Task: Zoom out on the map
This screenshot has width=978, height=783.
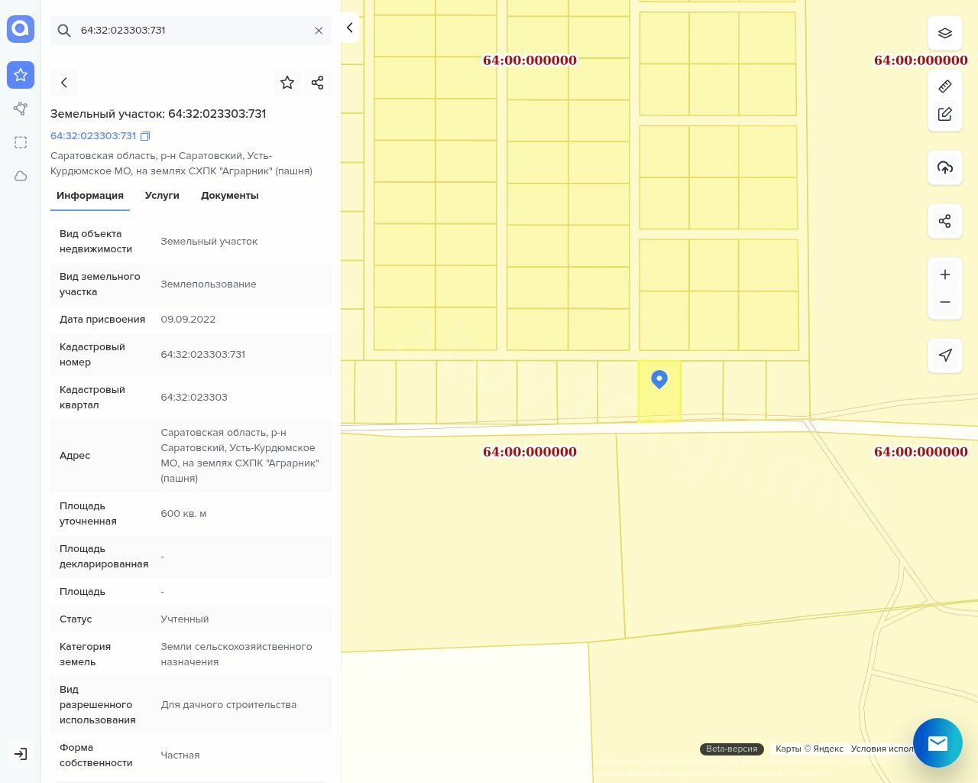Action: [945, 302]
